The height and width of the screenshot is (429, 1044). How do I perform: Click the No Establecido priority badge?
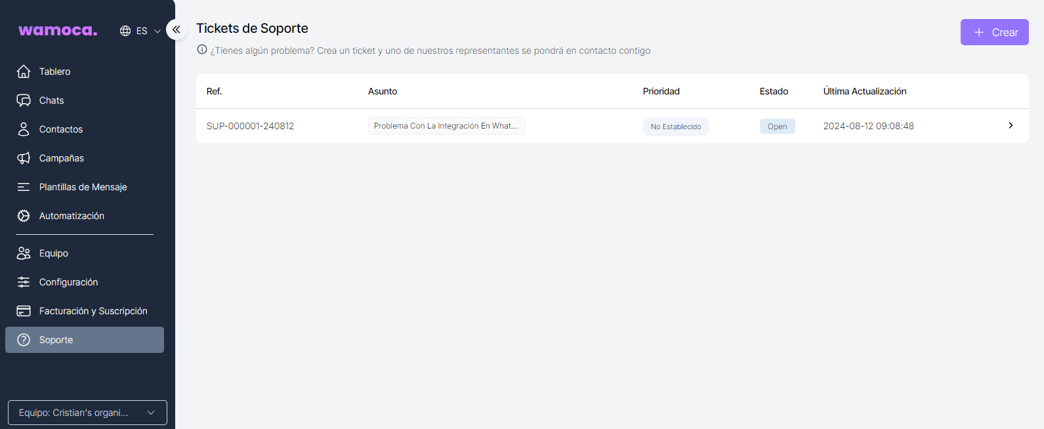pyautogui.click(x=675, y=127)
